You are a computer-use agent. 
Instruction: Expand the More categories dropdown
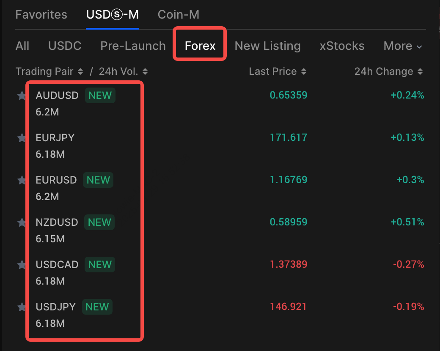tap(402, 46)
